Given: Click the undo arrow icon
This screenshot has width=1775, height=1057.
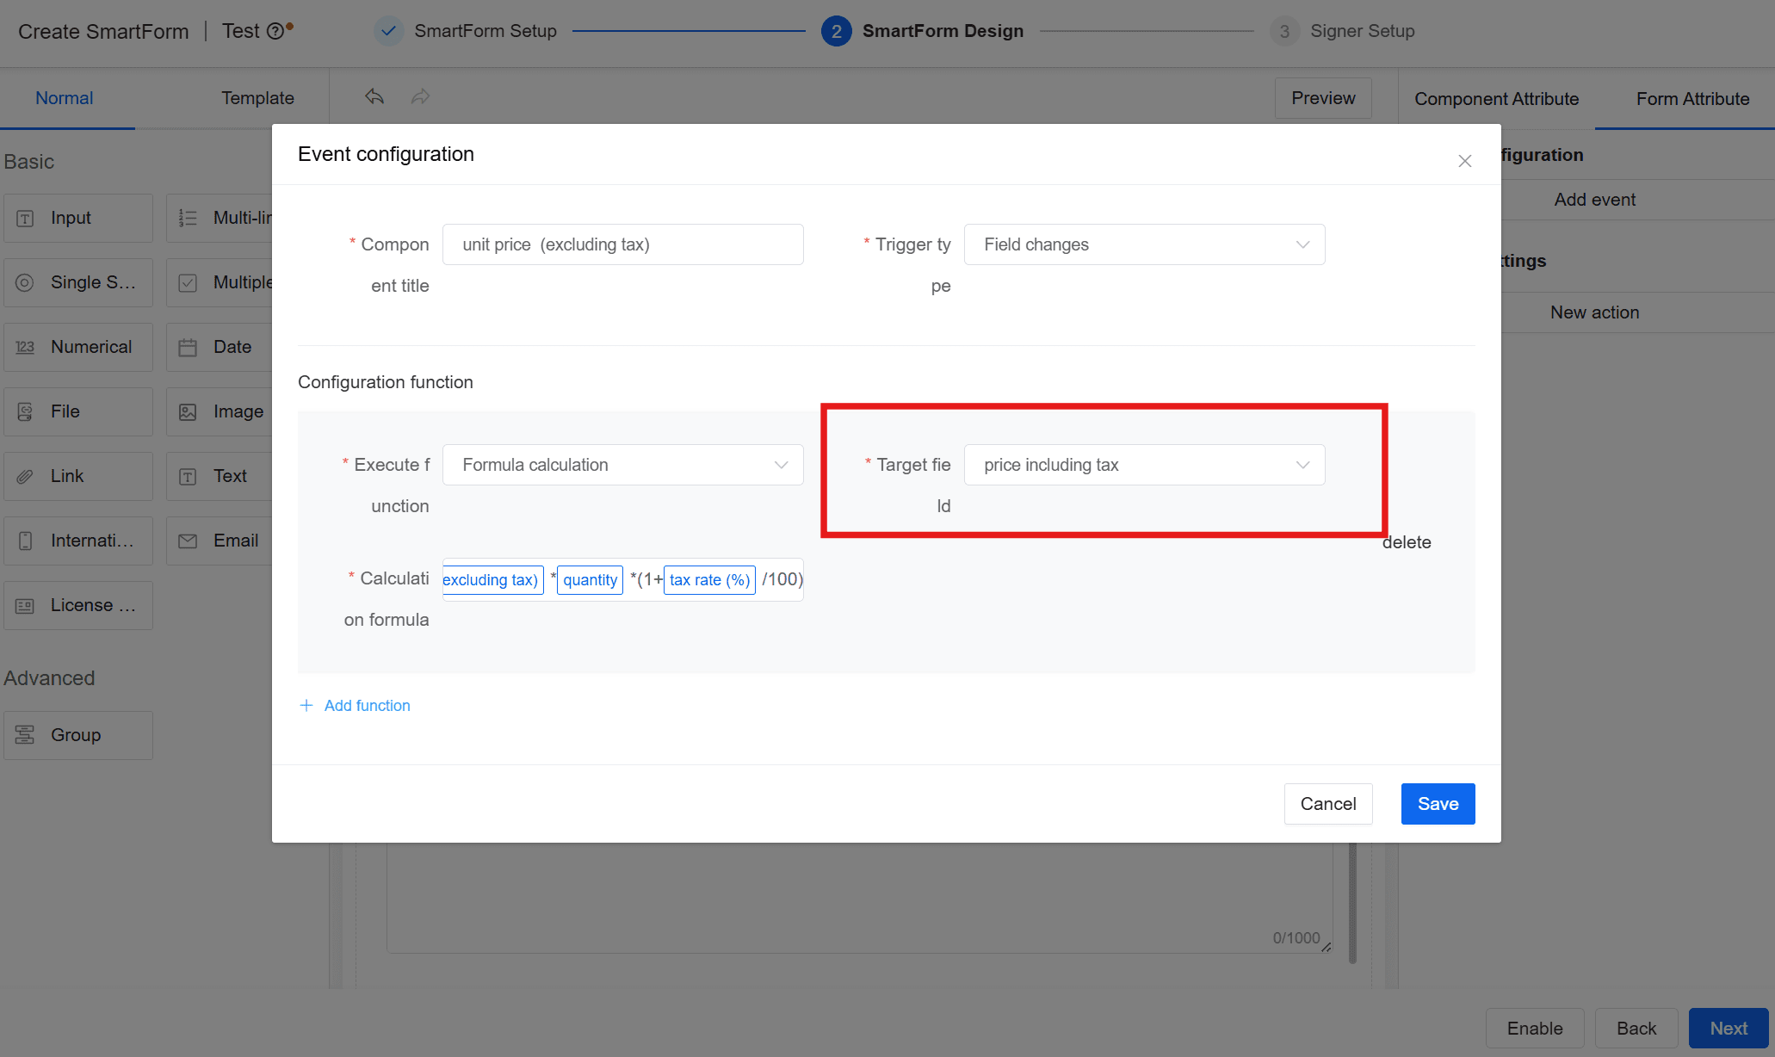Looking at the screenshot, I should pos(374,96).
